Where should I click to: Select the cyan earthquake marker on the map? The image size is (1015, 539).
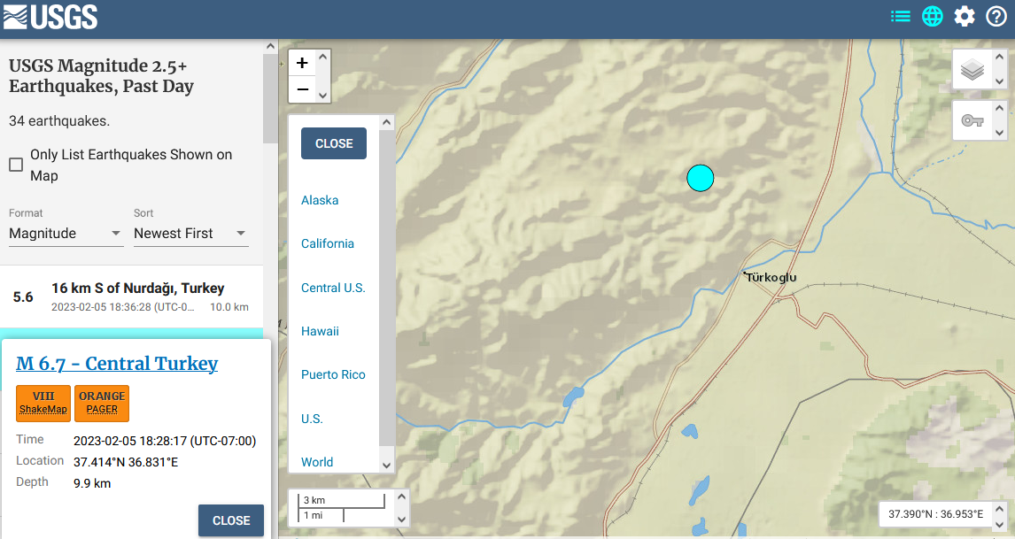click(701, 178)
